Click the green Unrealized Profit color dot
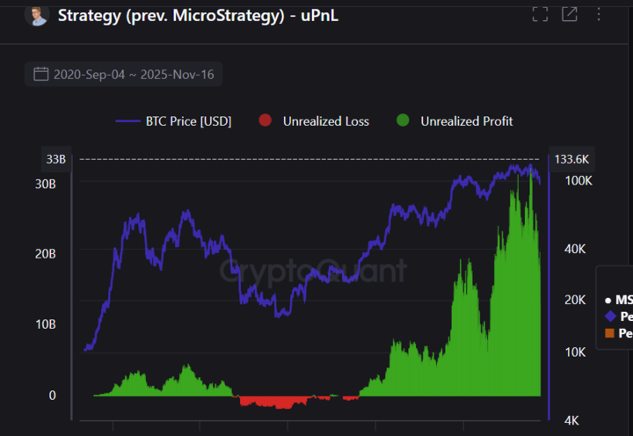 404,121
